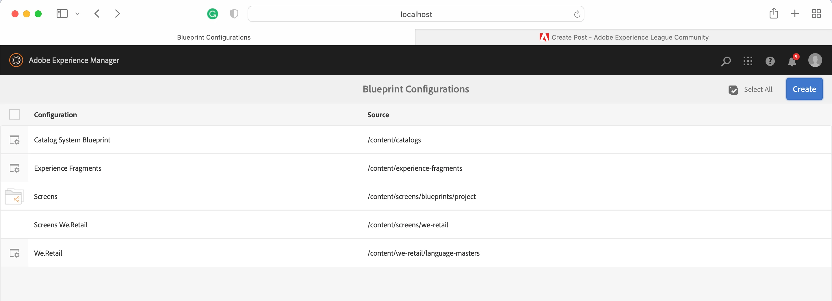Image resolution: width=832 pixels, height=301 pixels.
Task: Open the user profile avatar
Action: pos(815,60)
